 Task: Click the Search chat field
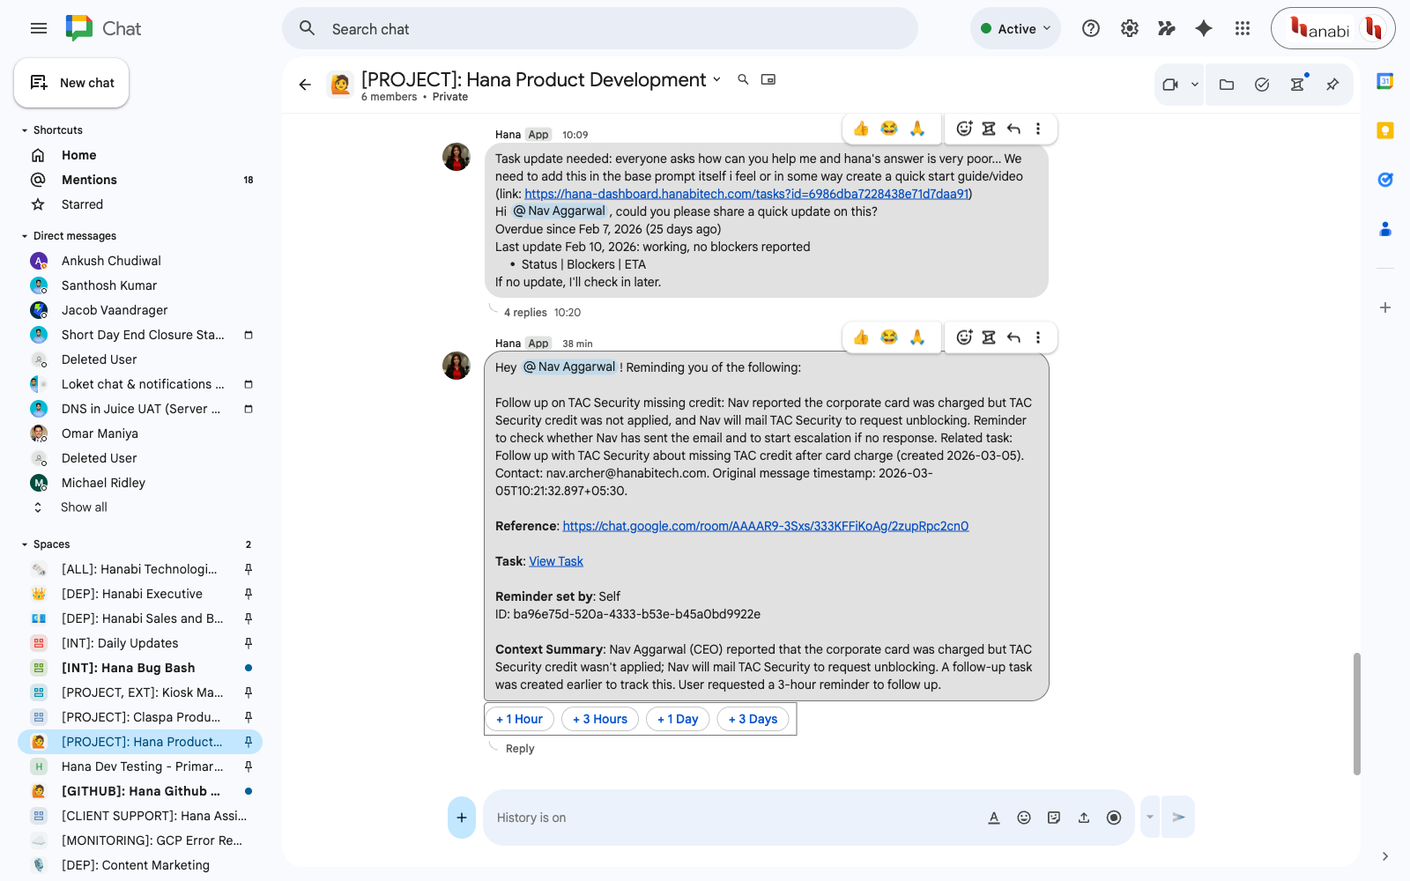click(x=599, y=29)
